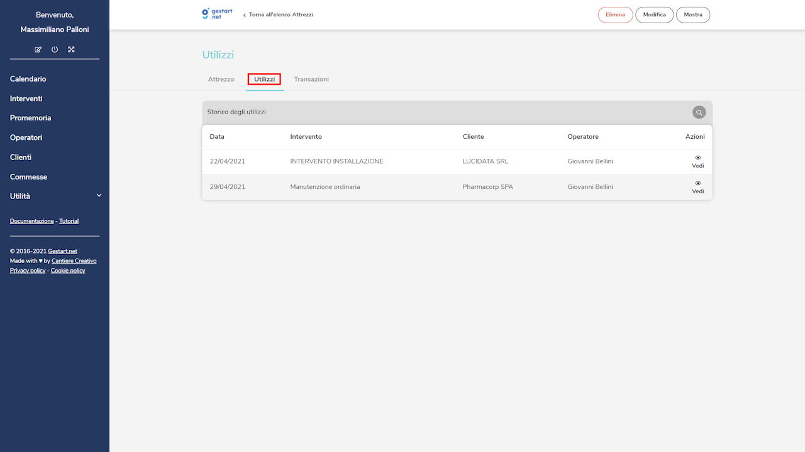Click the Storico degli utilizzi title

pyautogui.click(x=236, y=112)
